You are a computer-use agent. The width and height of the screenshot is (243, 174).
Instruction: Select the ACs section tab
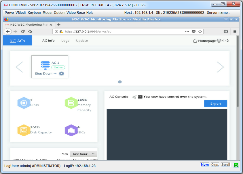pos(18,41)
